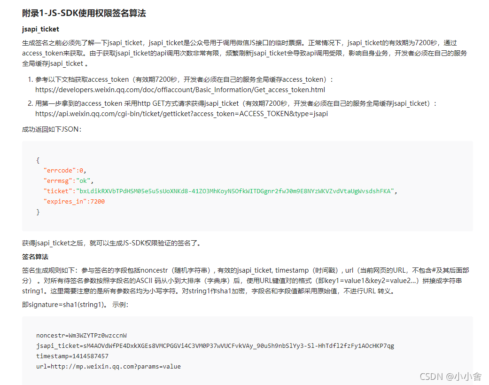Viewport: 489px width, 385px height.
Task: Click the 即signature=sha1(string1) line
Action: [x=75, y=305]
